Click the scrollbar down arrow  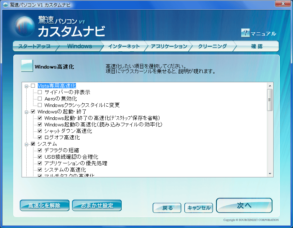pyautogui.click(x=270, y=173)
